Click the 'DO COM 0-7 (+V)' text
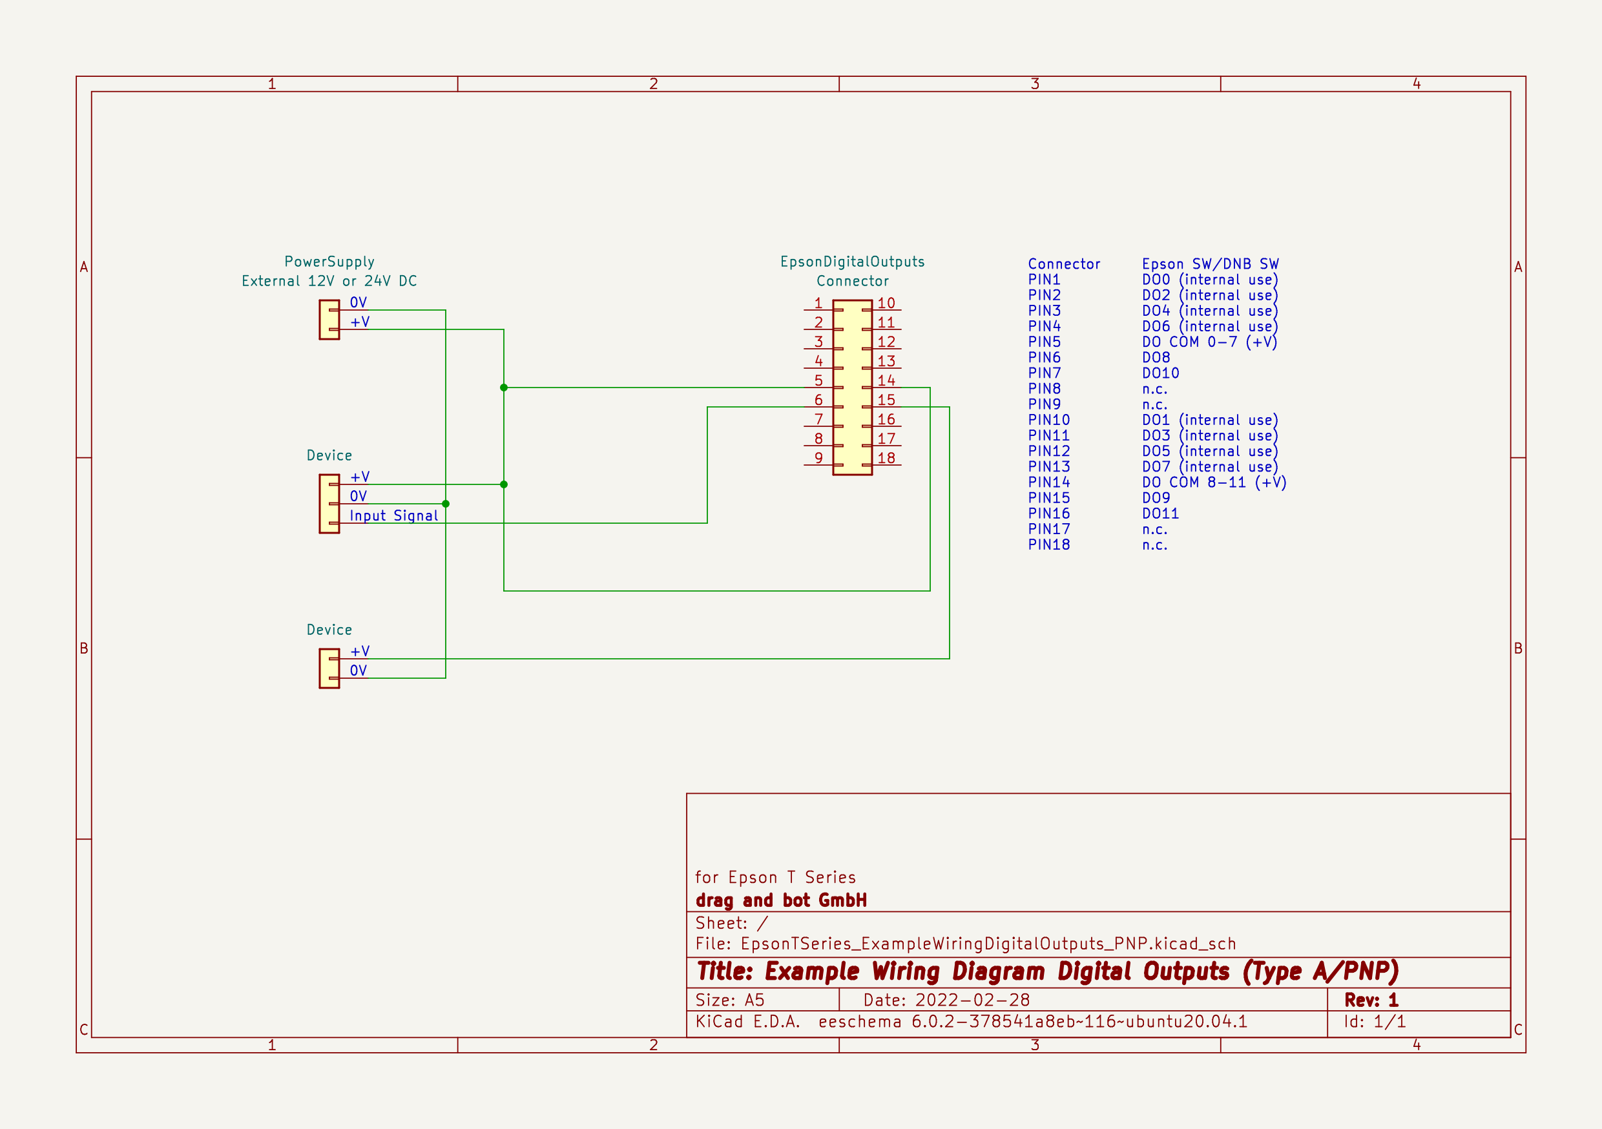 point(1209,342)
